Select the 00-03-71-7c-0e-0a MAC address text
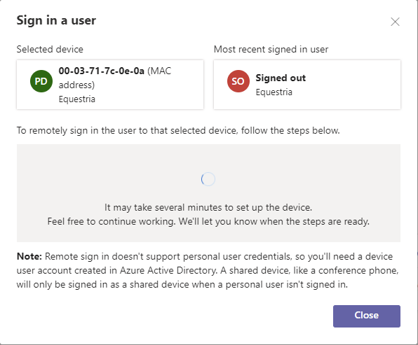The width and height of the screenshot is (418, 345). click(x=101, y=71)
